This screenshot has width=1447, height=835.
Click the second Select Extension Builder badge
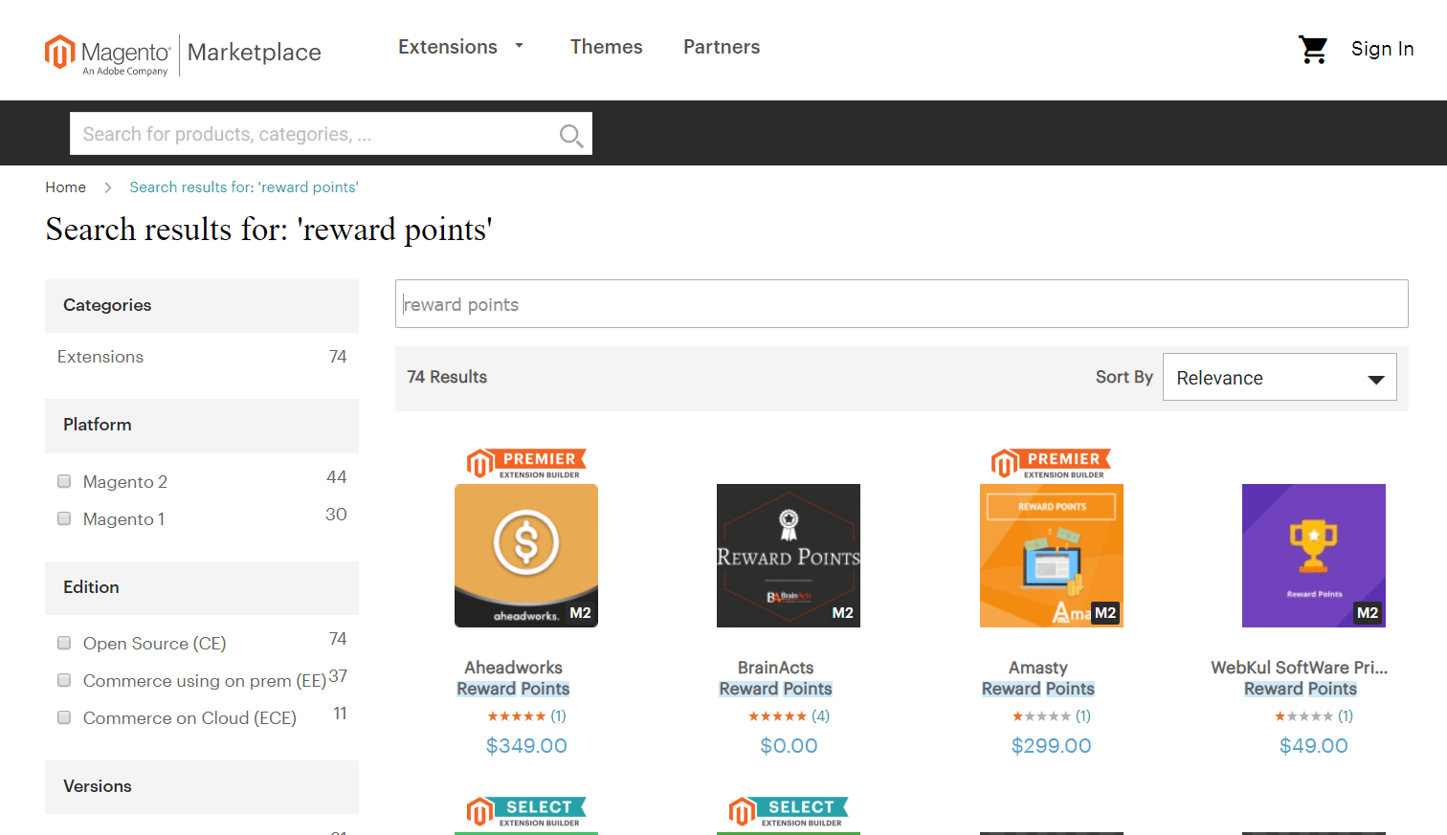pyautogui.click(x=789, y=812)
